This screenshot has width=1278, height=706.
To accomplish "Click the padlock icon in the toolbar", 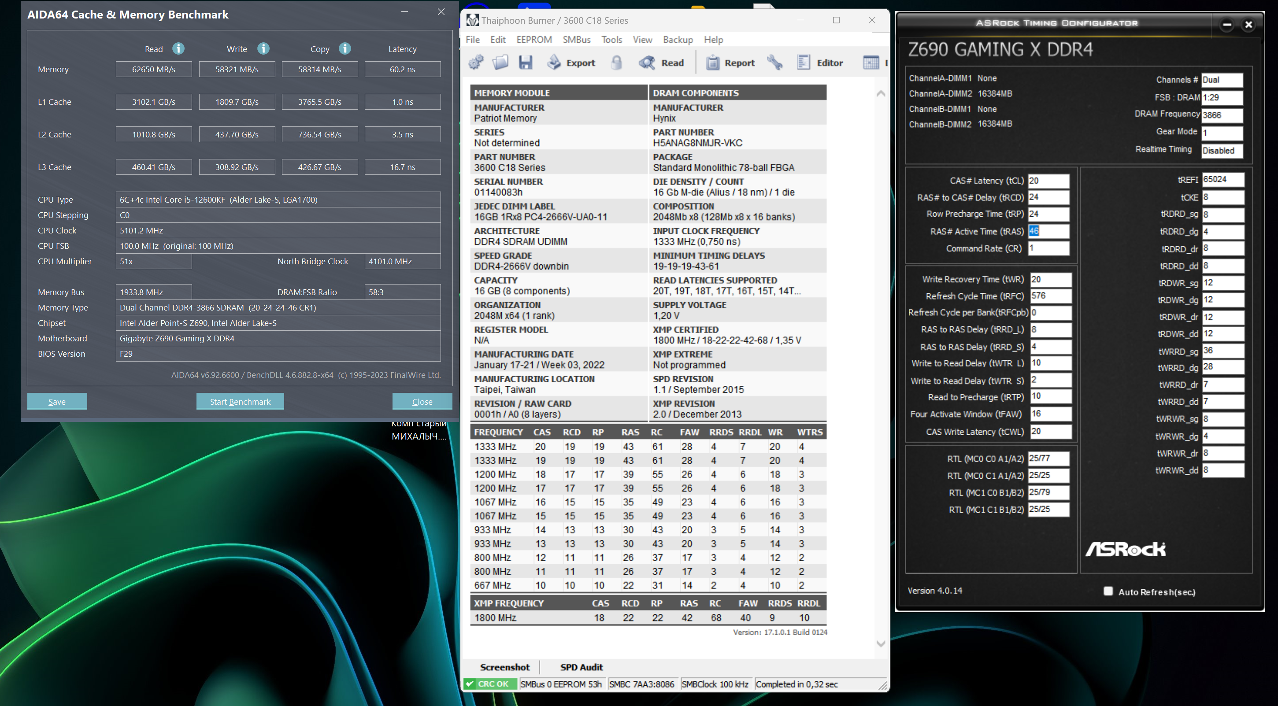I will [x=616, y=63].
